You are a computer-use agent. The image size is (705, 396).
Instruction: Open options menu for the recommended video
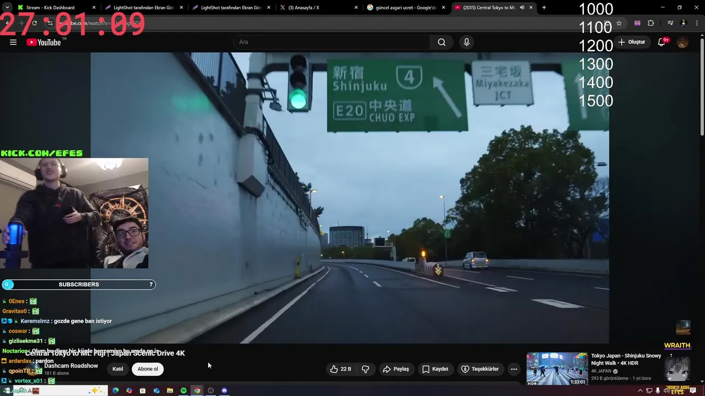(671, 356)
